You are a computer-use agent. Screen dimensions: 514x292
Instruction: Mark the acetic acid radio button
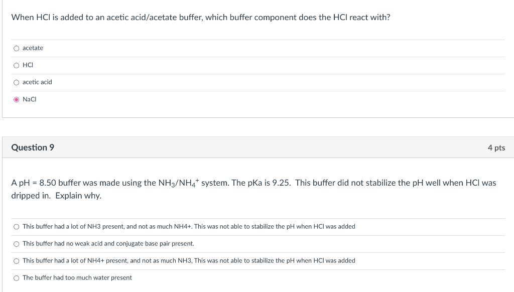(x=17, y=82)
